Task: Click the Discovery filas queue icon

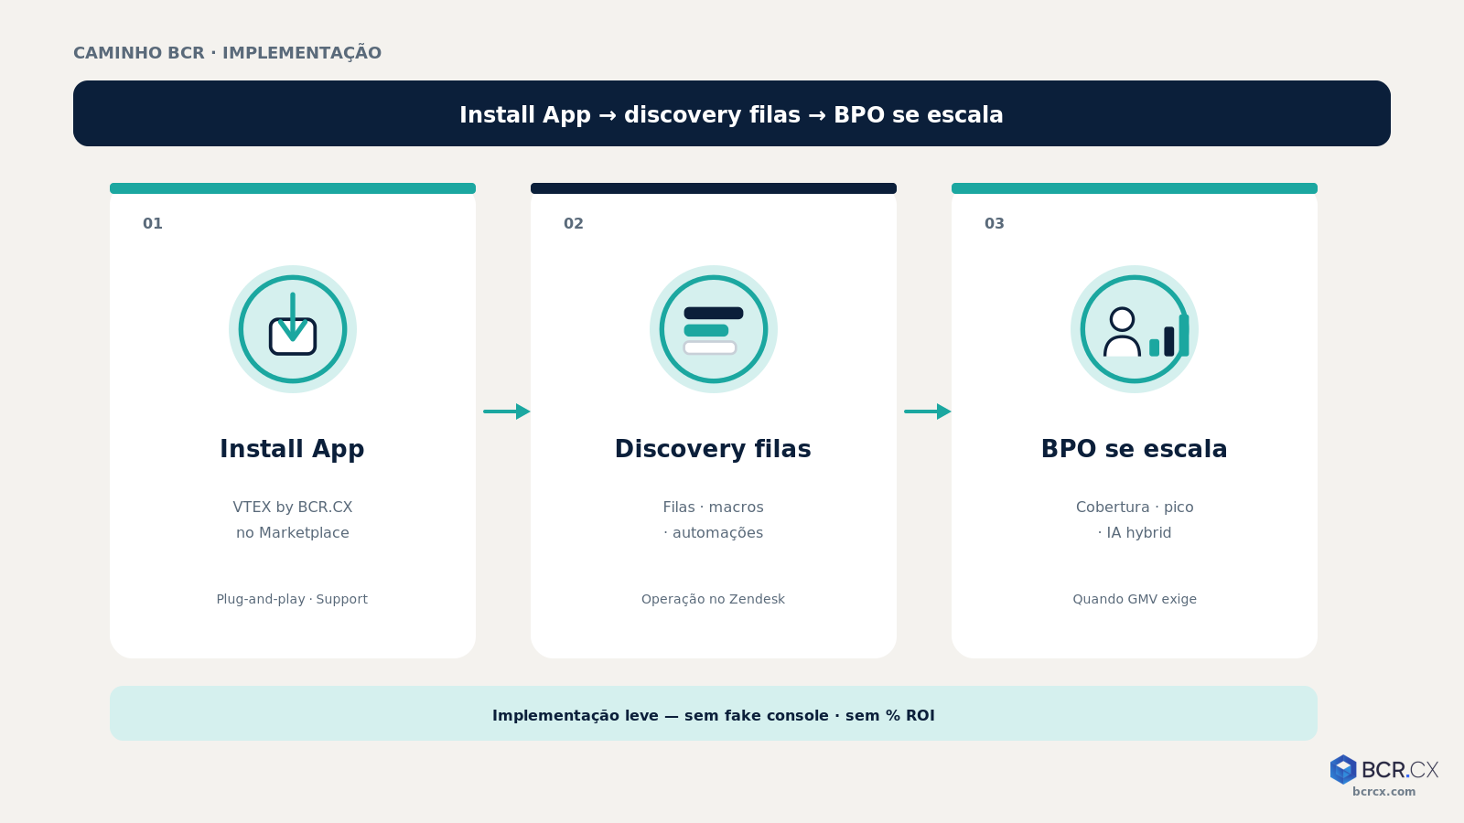Action: (714, 329)
